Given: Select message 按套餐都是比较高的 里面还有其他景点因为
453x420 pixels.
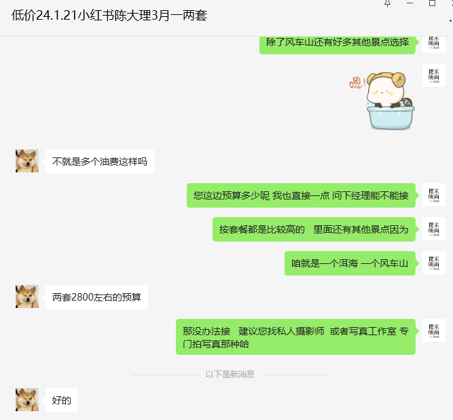Looking at the screenshot, I should (314, 229).
